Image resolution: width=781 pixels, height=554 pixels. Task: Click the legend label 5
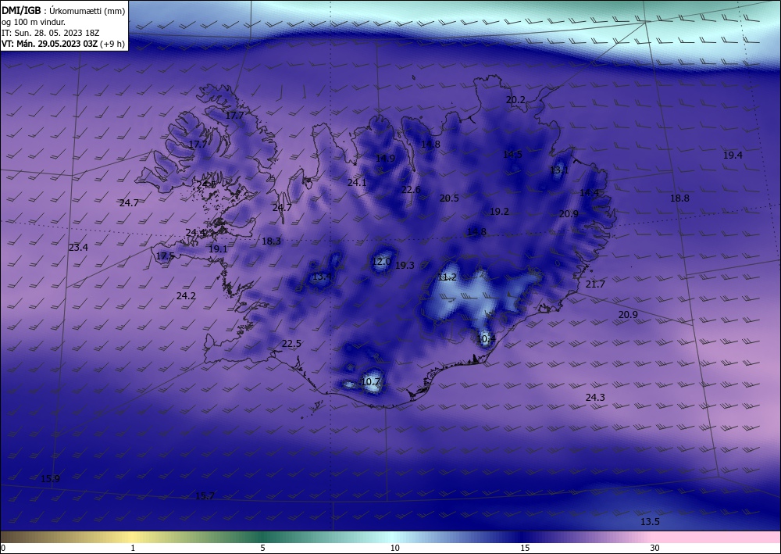point(262,548)
